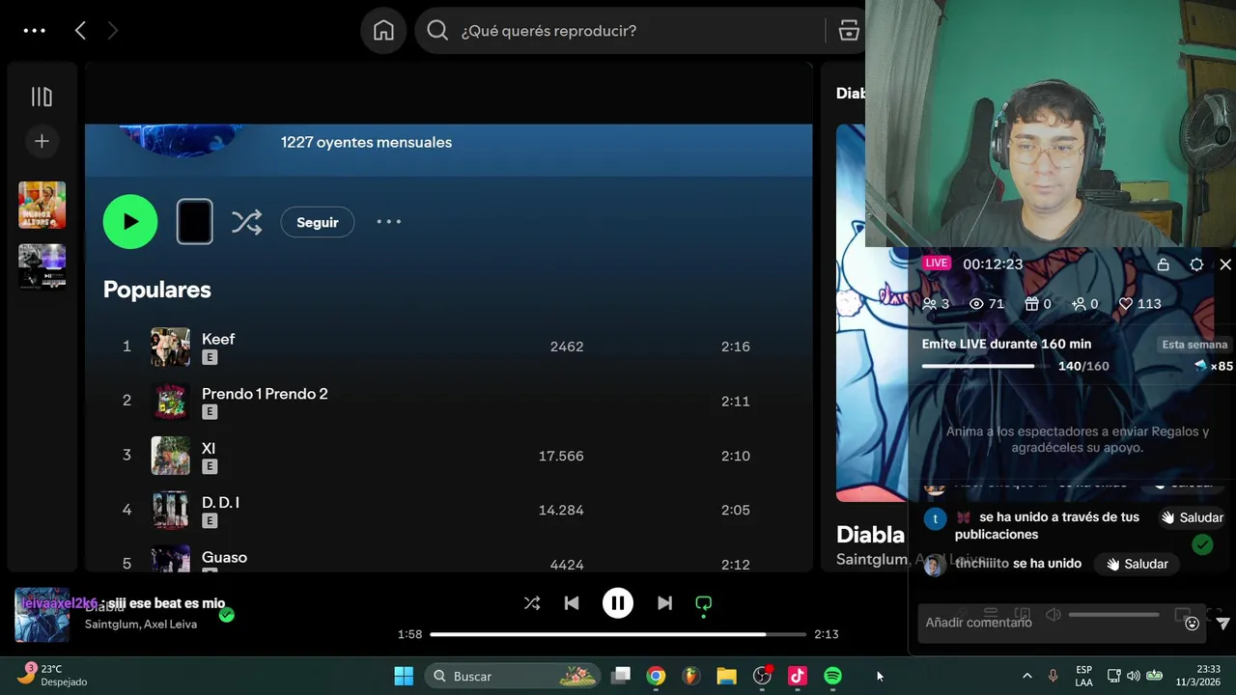Open emoji picker in comment box

(x=1192, y=624)
